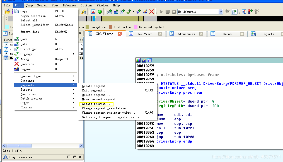This screenshot has width=283, height=162.
Task: Click the functions list horizontal scrollbar thumb
Action: (x=19, y=146)
